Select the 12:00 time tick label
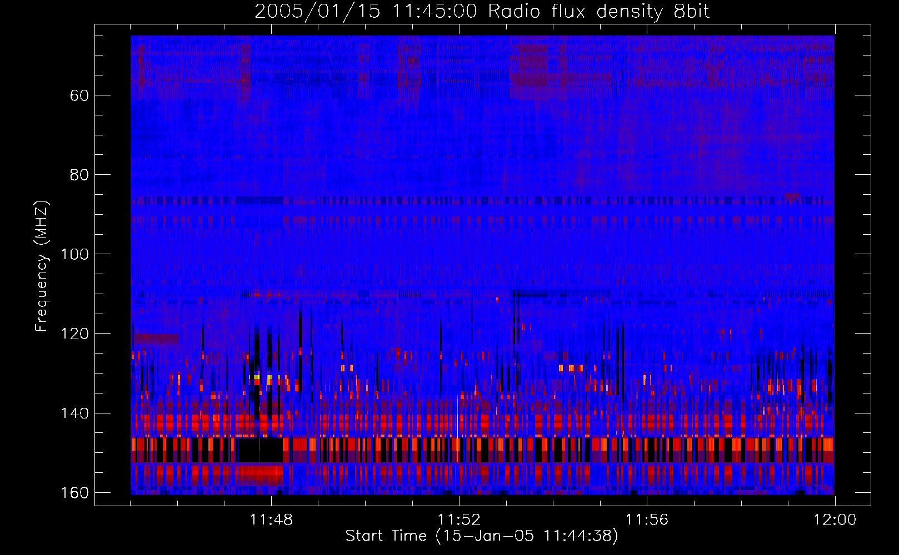The image size is (899, 555). coord(835,520)
